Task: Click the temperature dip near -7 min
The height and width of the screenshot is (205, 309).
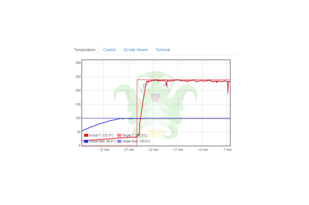Action: point(228,87)
